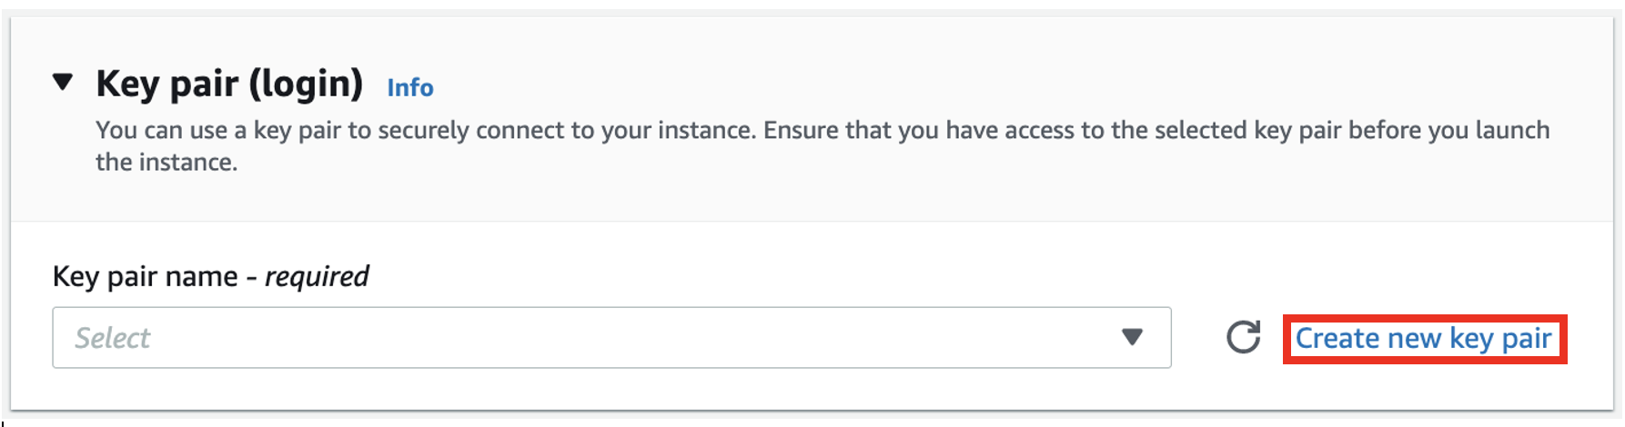
Task: Click the Key pair (login) heading
Action: pyautogui.click(x=229, y=84)
